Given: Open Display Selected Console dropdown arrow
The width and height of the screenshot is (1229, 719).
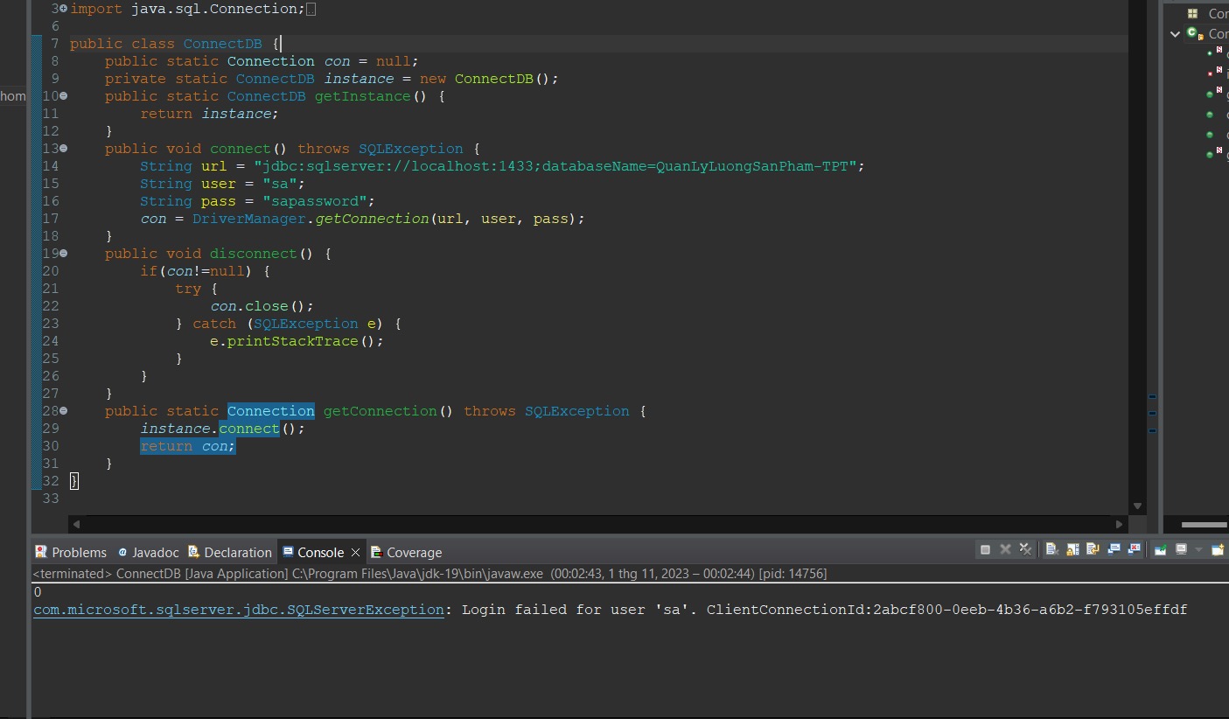Looking at the screenshot, I should click(x=1198, y=550).
